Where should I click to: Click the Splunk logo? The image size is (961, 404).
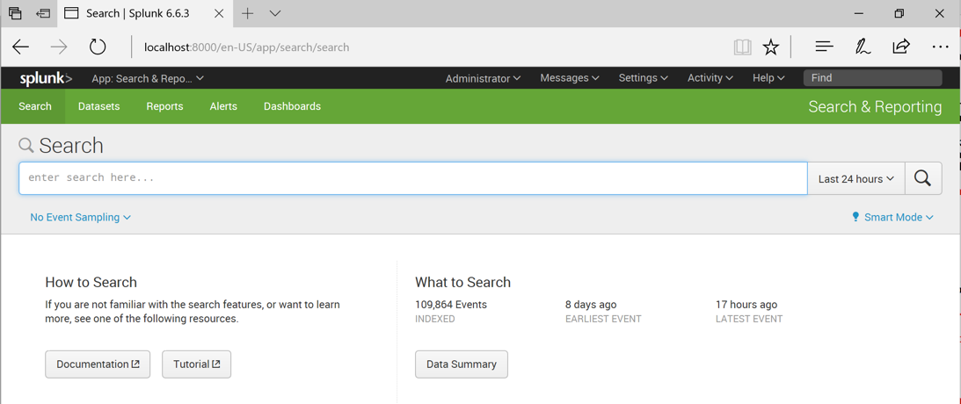tap(46, 78)
